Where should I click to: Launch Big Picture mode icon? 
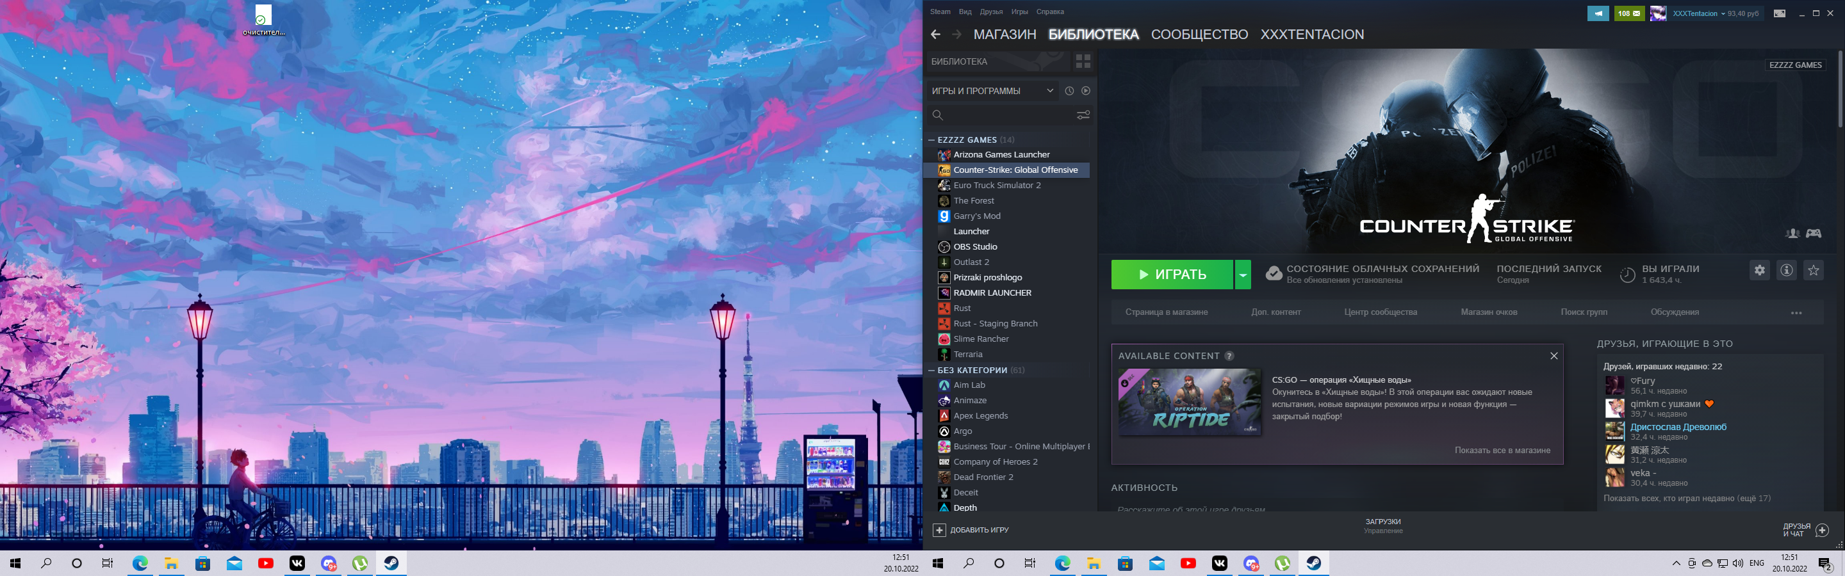pyautogui.click(x=1780, y=13)
